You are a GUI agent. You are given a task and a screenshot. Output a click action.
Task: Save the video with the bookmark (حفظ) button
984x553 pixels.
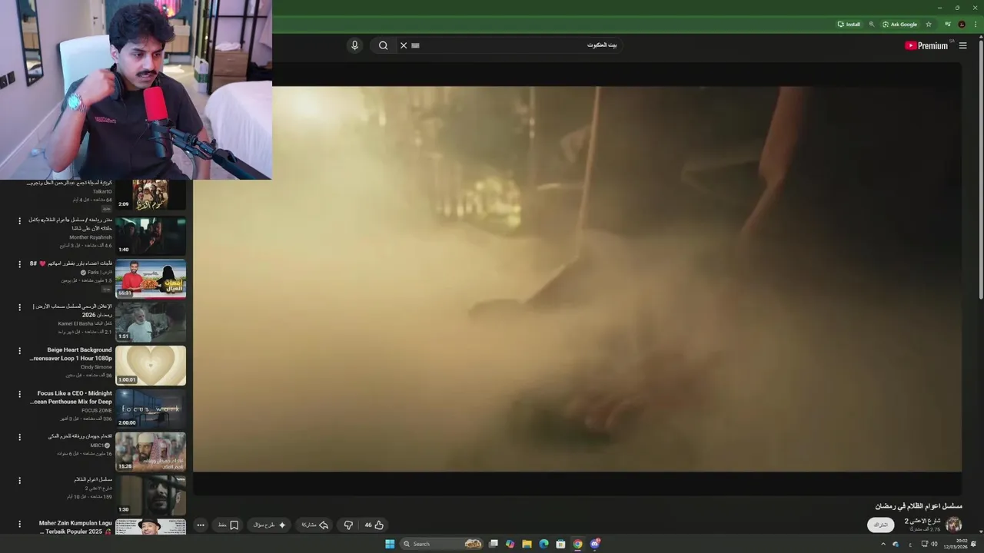coord(228,525)
